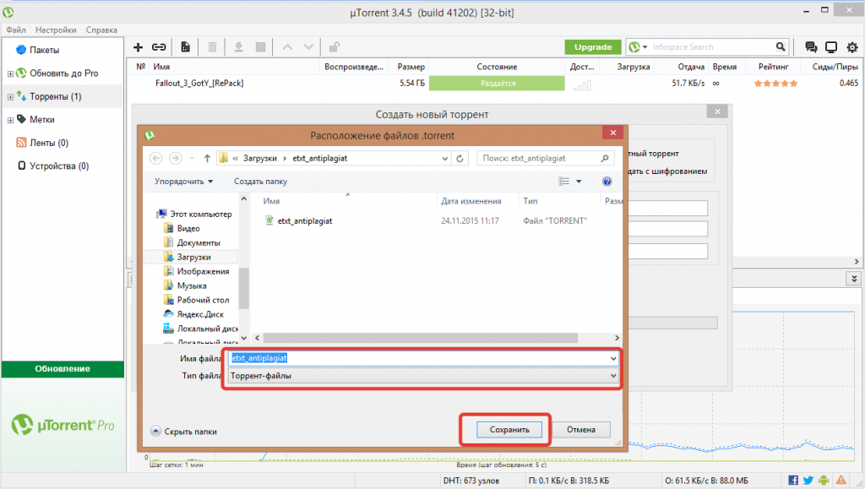
Task: Click the Add Torrent plus icon
Action: pyautogui.click(x=139, y=47)
